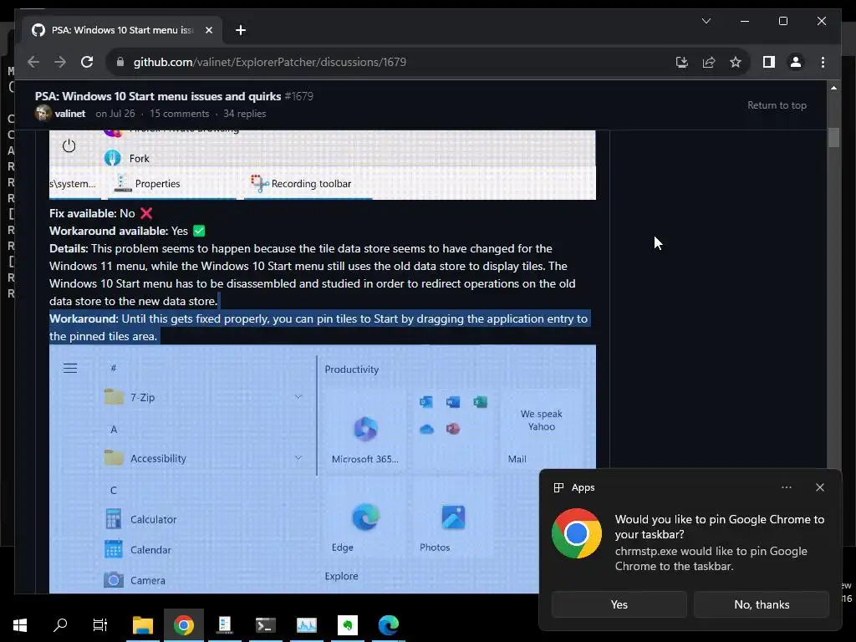The image size is (856, 642).
Task: Click the Chrome logo in notification
Action: (x=577, y=533)
